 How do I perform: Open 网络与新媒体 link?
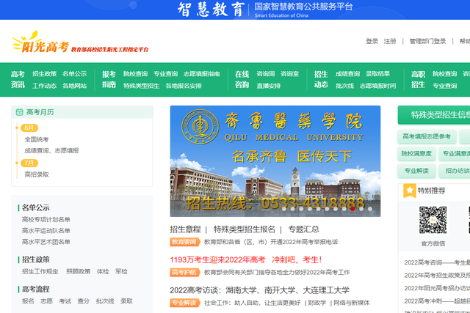[352, 303]
